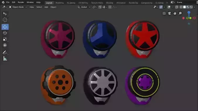This screenshot has width=198, height=111.
Task: Open the snapping options dropdown
Action: coord(104,7)
